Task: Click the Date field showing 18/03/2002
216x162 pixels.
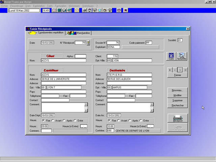Action: [48, 43]
